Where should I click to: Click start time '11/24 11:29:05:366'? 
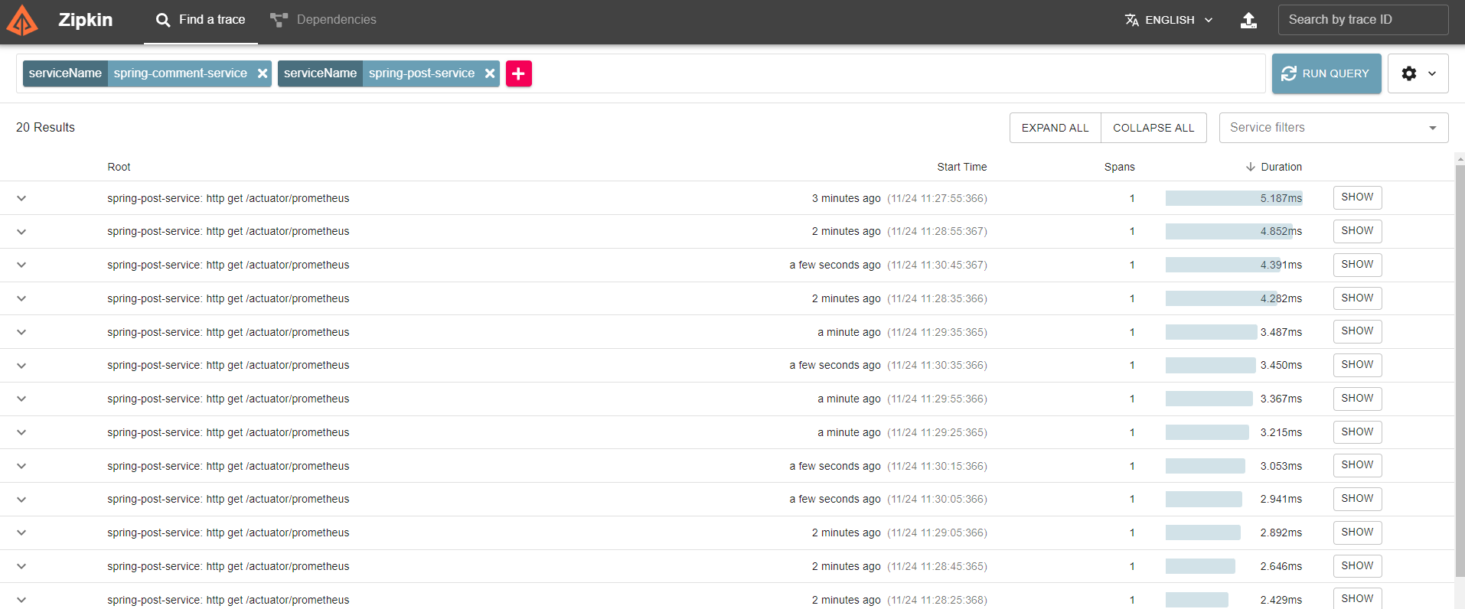[x=937, y=532]
